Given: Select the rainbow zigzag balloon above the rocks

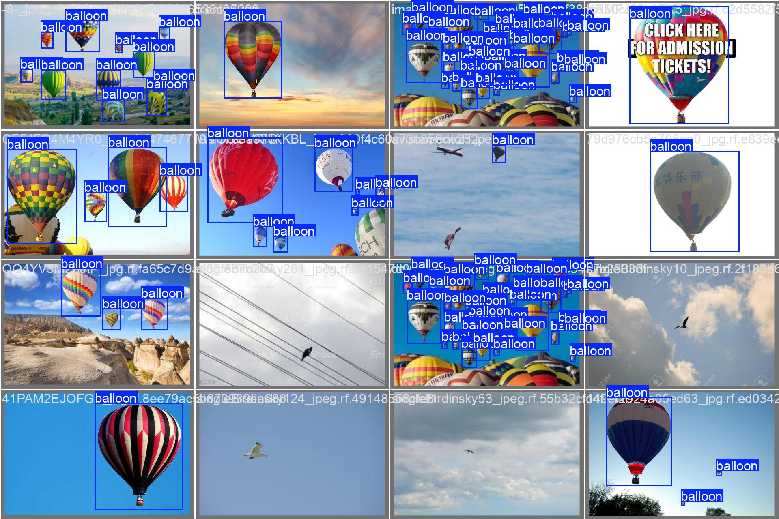Looking at the screenshot, I should (x=80, y=290).
